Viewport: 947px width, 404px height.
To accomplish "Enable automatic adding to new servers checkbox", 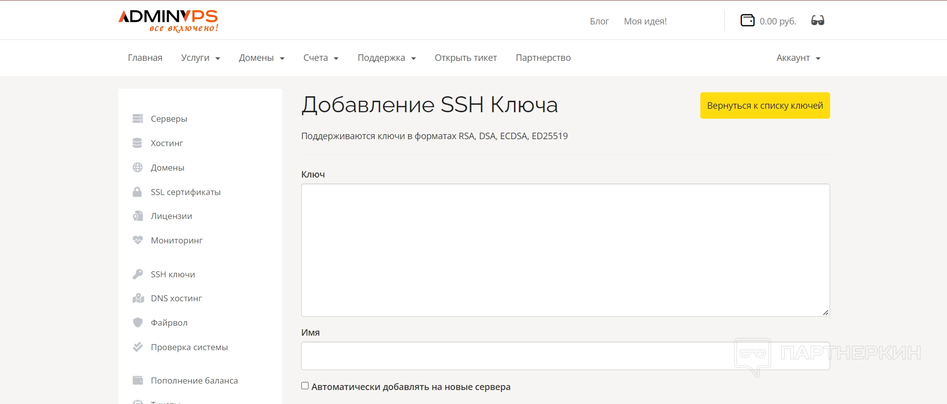I will 305,386.
